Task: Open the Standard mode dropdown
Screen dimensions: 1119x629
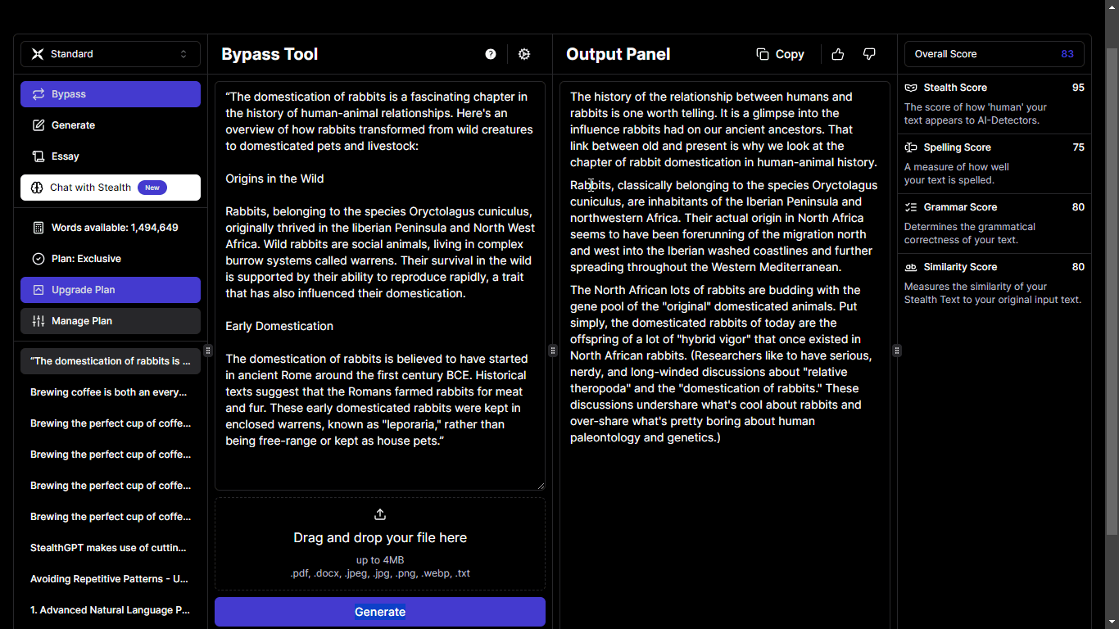Action: (x=111, y=54)
